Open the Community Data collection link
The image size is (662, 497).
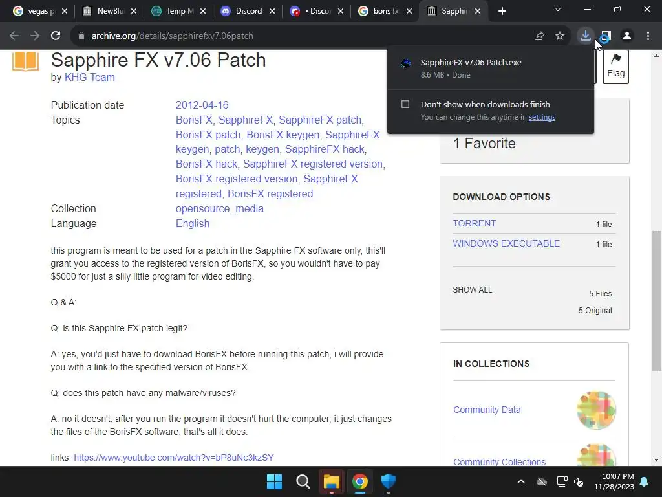tap(487, 410)
